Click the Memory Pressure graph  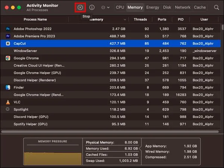(53, 155)
